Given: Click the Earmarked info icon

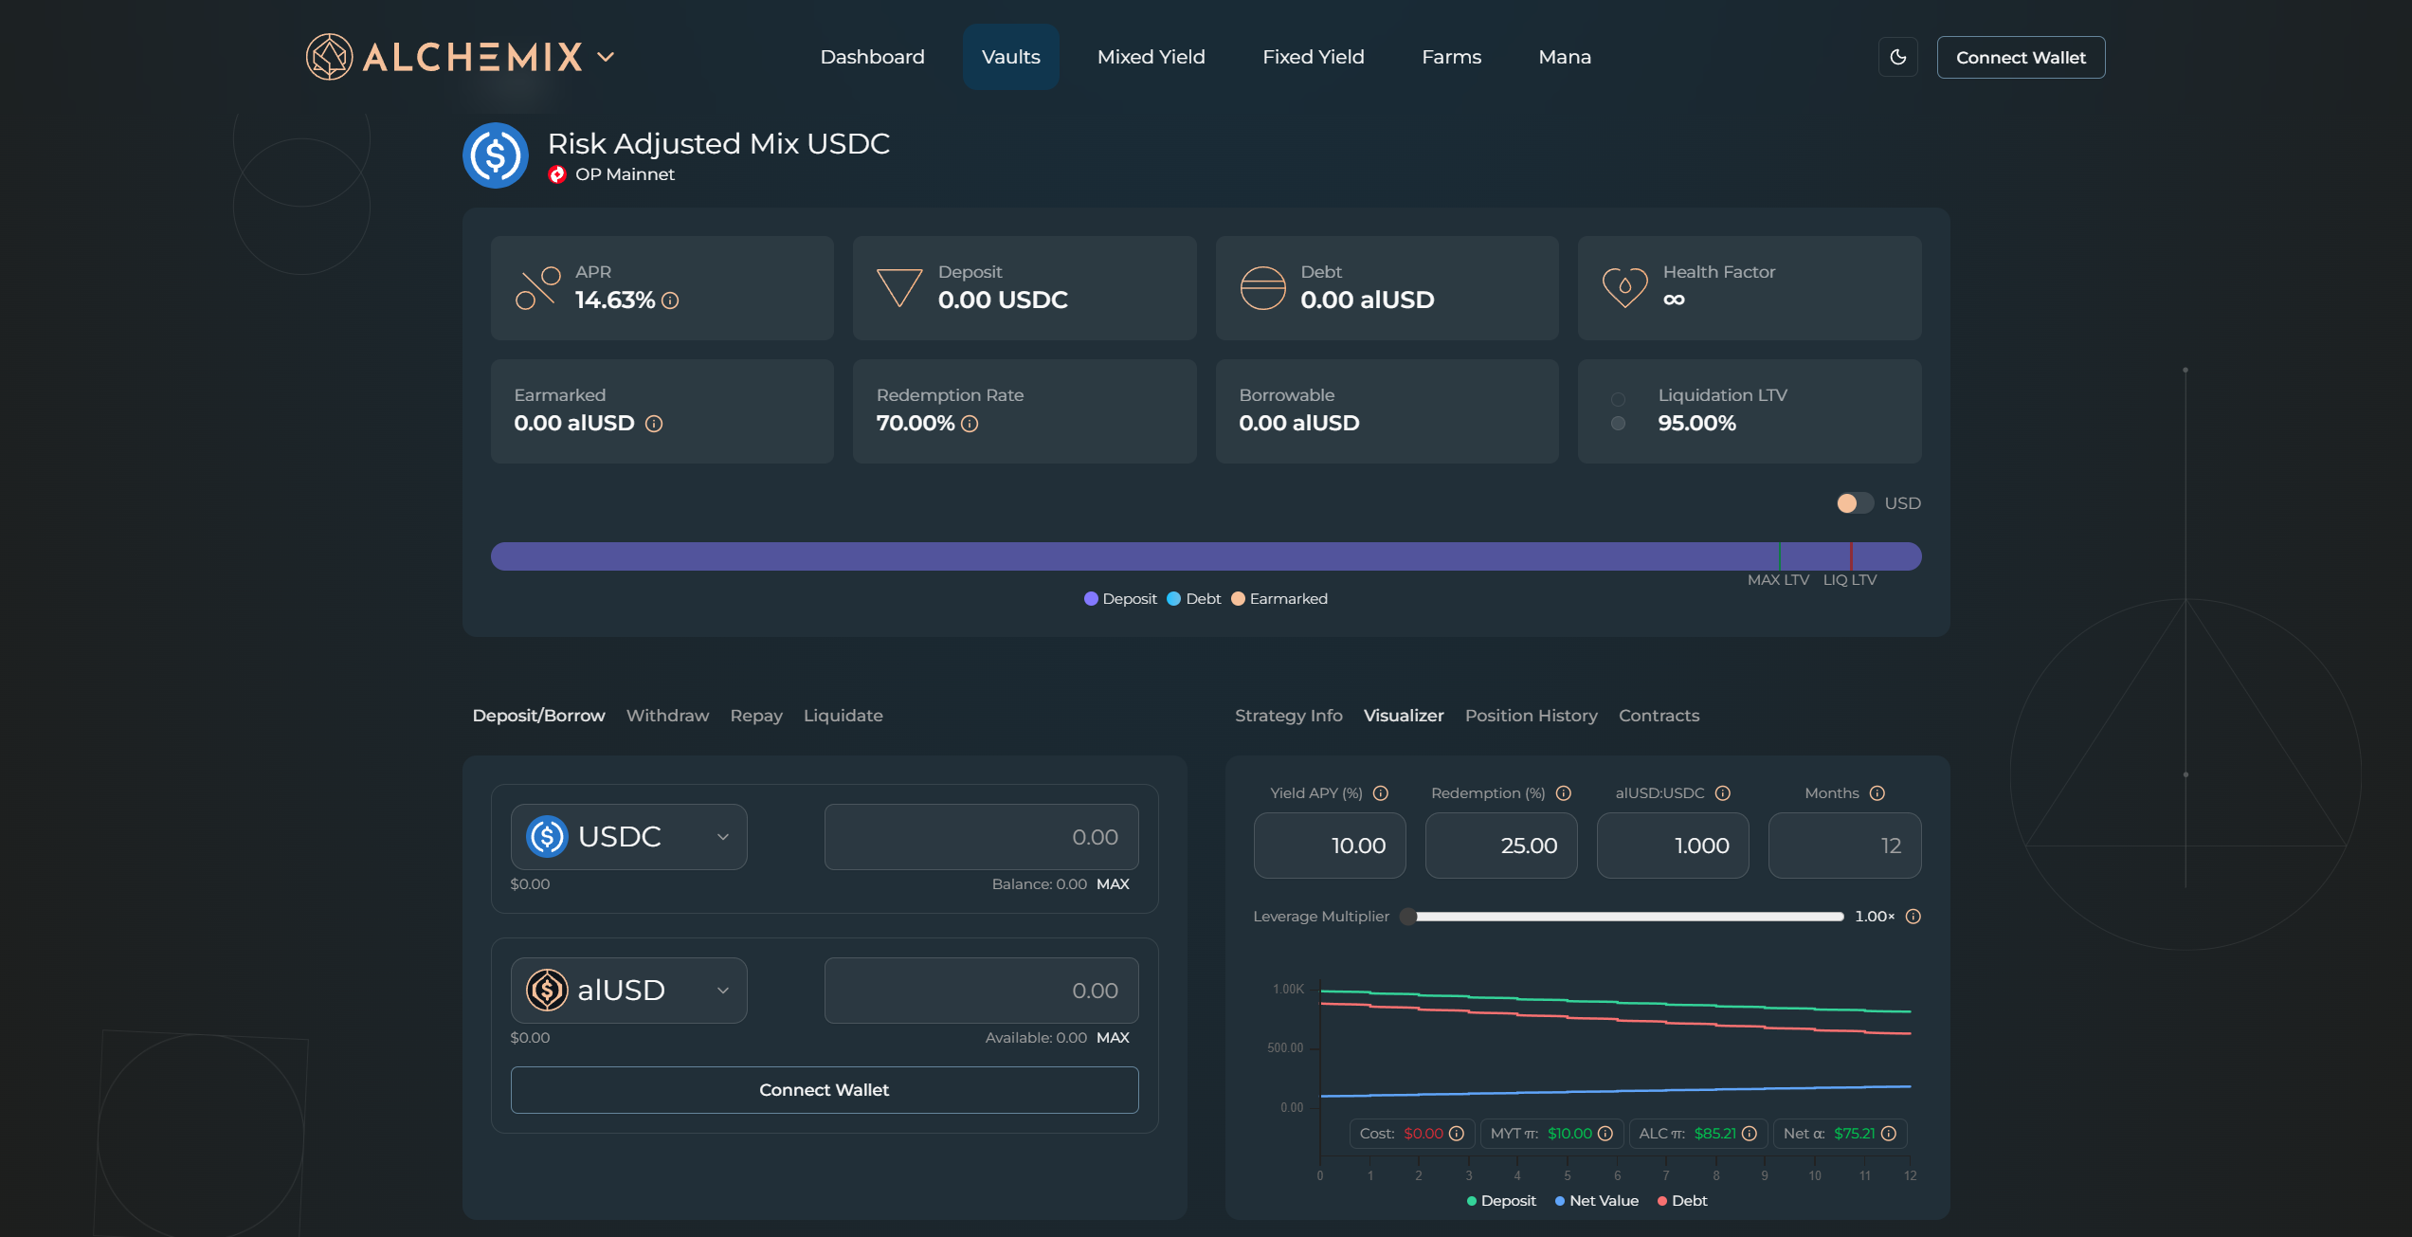Looking at the screenshot, I should (654, 424).
